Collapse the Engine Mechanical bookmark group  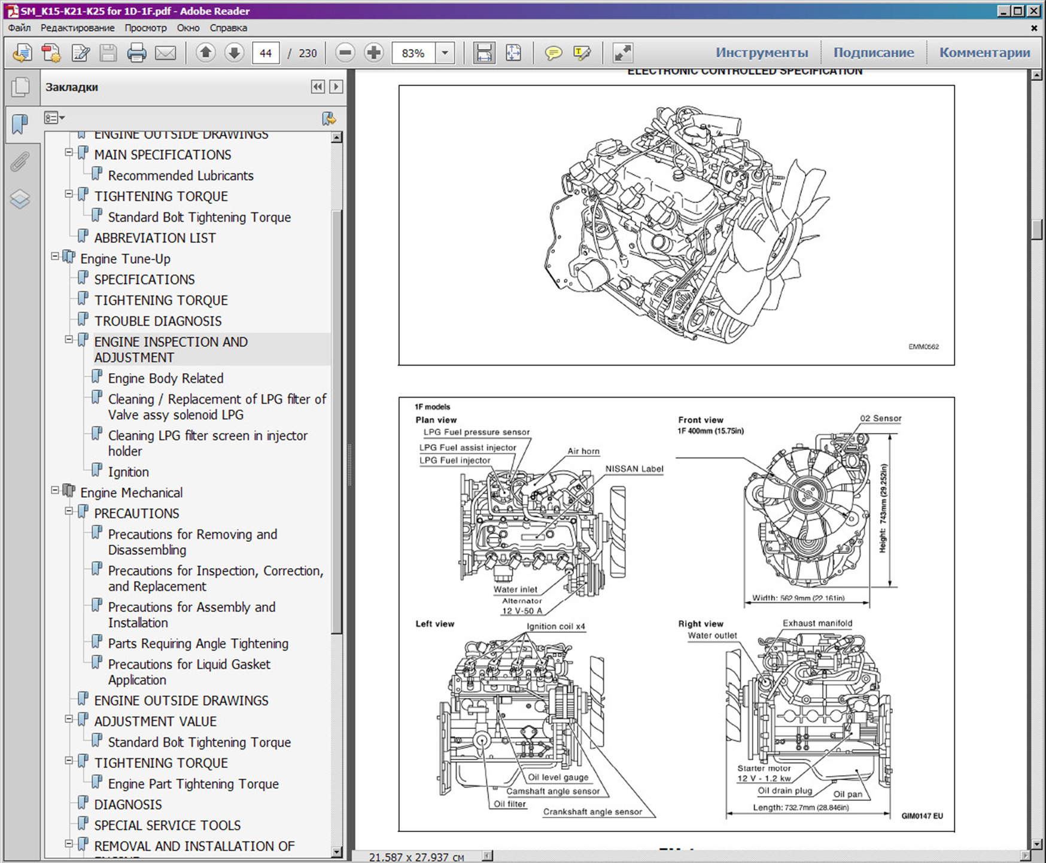click(55, 490)
